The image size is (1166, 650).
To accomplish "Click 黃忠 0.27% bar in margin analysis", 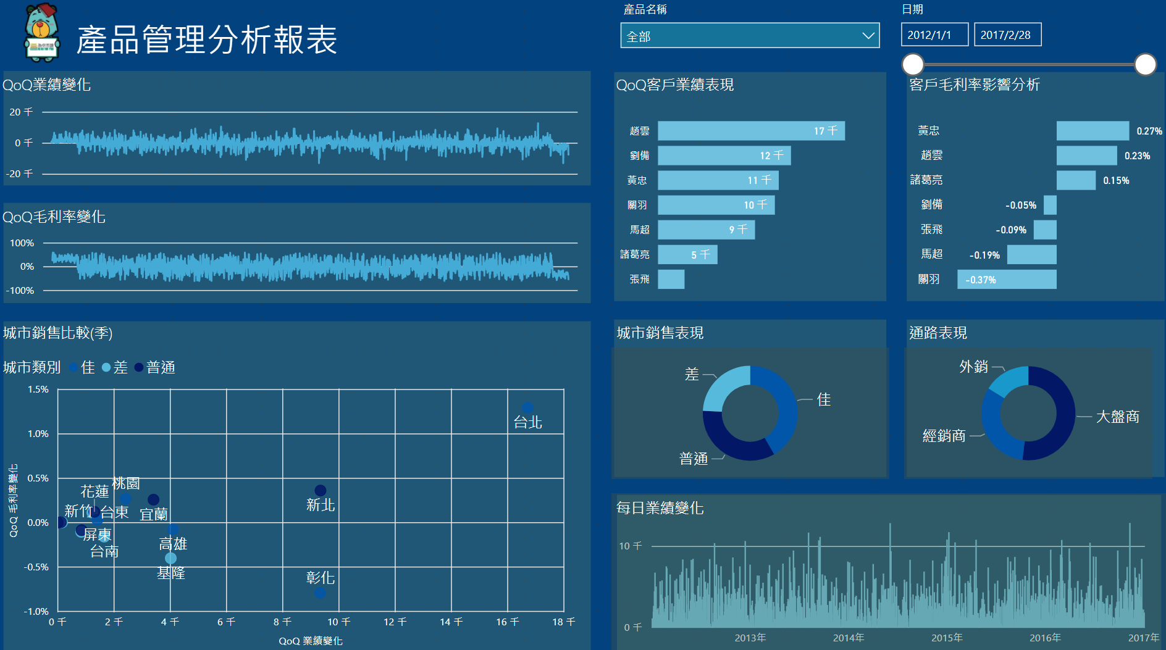I will click(x=1092, y=131).
